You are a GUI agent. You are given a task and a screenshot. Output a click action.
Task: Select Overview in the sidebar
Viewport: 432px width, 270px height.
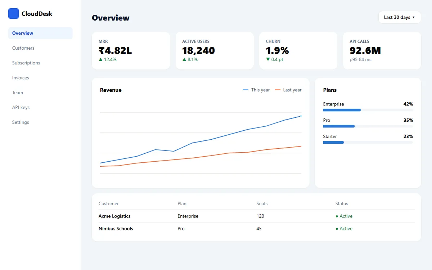coord(40,33)
